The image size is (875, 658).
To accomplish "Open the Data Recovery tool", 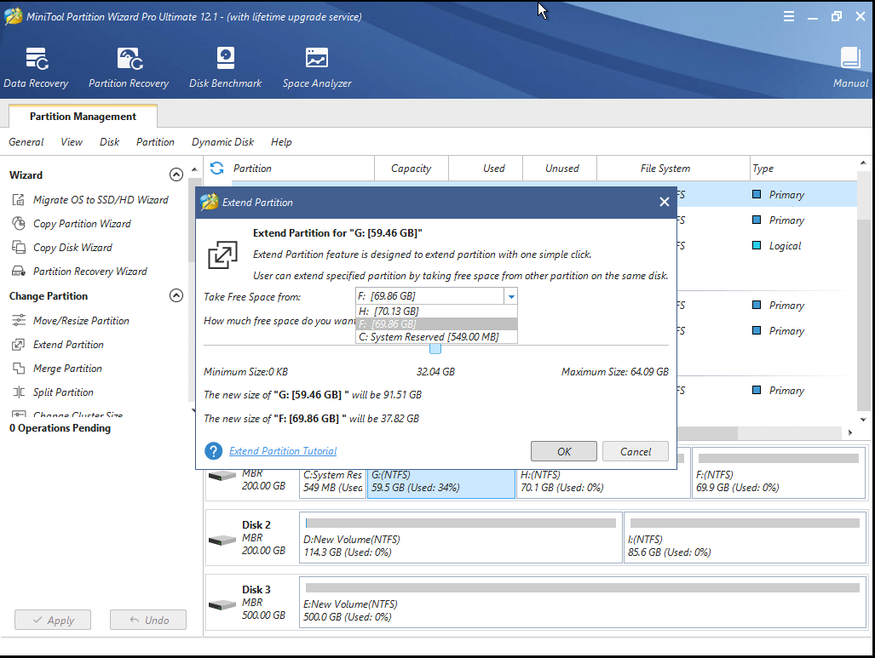I will click(36, 66).
